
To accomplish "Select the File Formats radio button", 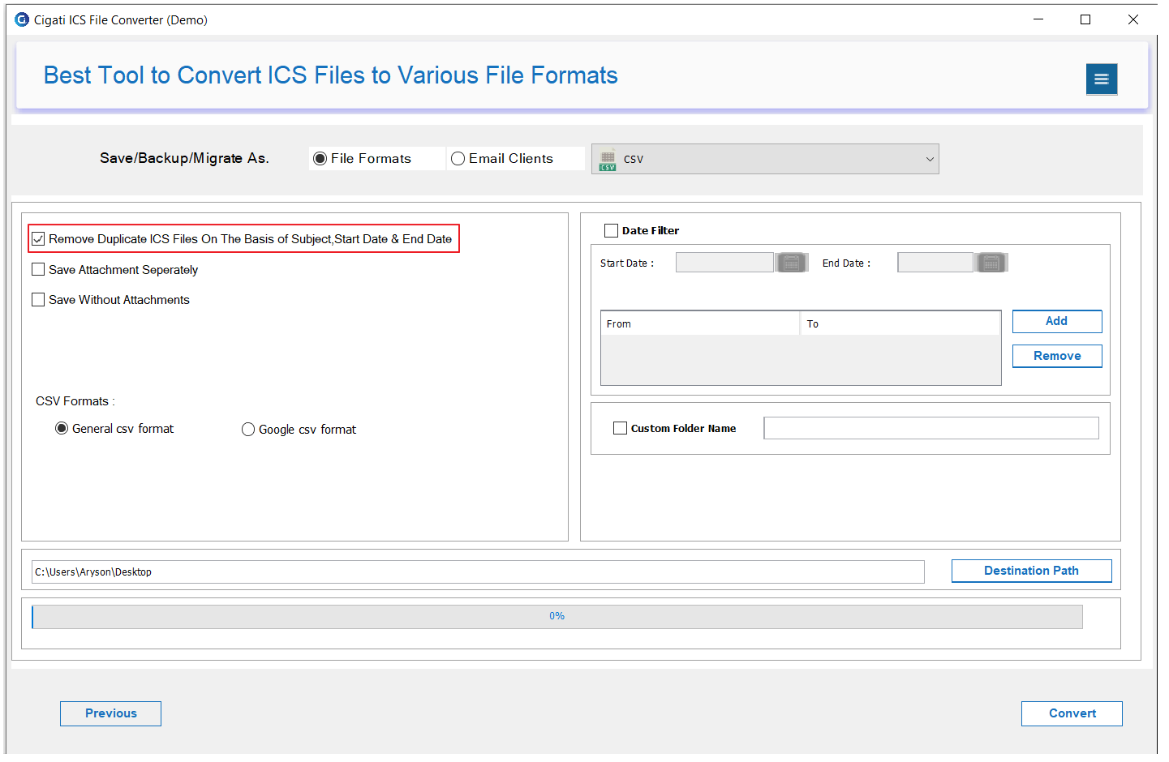I will coord(320,159).
